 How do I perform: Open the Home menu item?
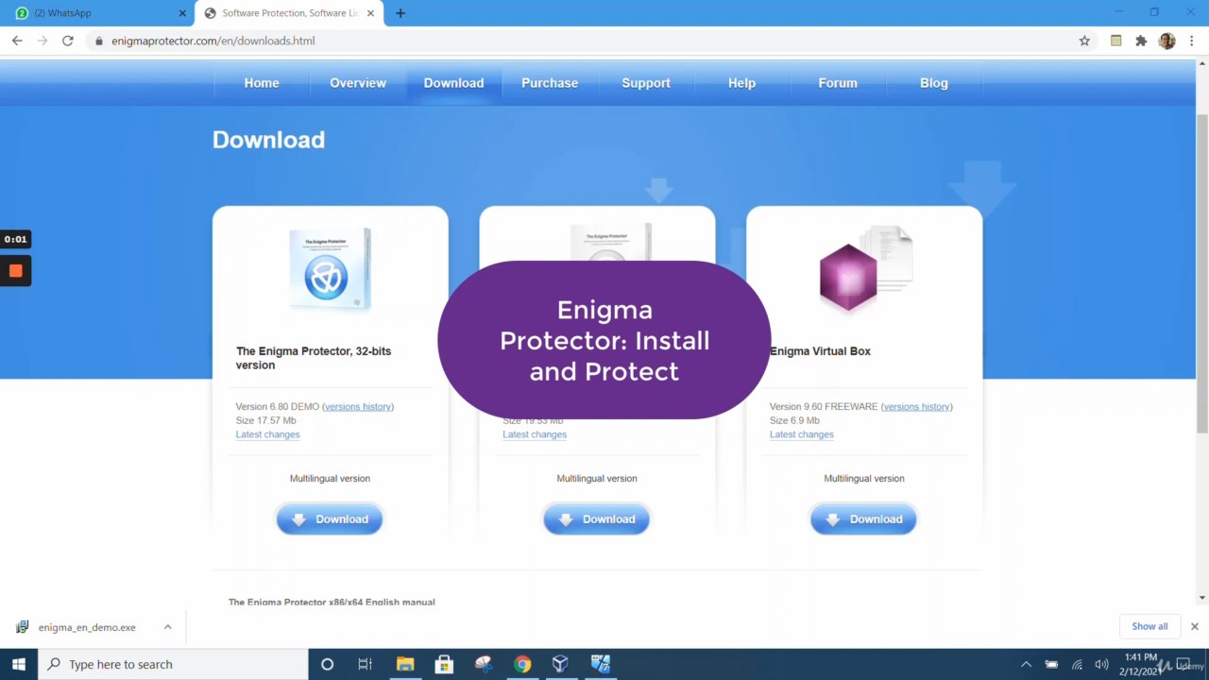[262, 83]
